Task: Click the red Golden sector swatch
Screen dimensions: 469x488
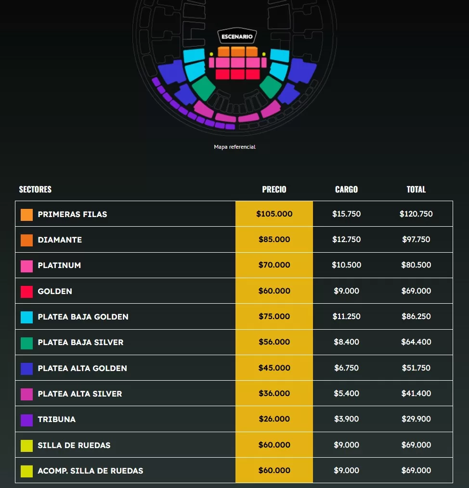Action: pyautogui.click(x=26, y=291)
